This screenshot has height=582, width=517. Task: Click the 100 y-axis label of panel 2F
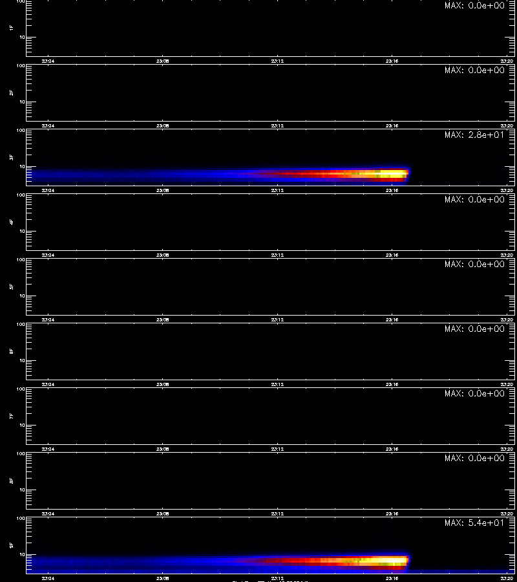[x=21, y=66]
